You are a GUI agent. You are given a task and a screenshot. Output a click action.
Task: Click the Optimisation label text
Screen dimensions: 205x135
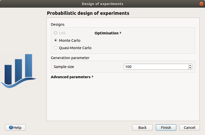pos(106,33)
